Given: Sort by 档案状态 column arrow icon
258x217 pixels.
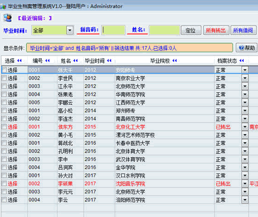Looking at the screenshot, I should (241, 61).
